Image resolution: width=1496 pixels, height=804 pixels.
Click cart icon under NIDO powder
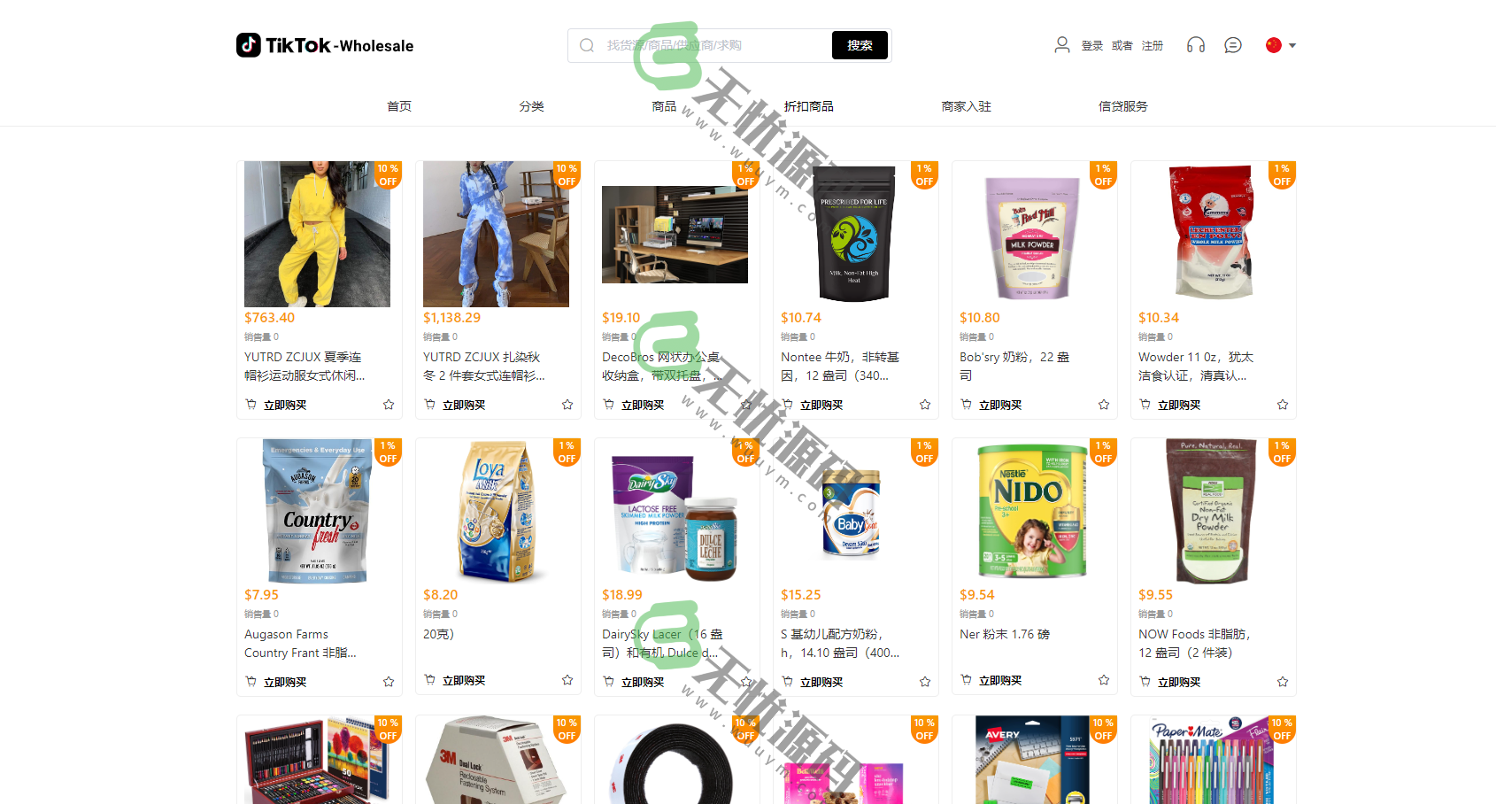click(967, 680)
